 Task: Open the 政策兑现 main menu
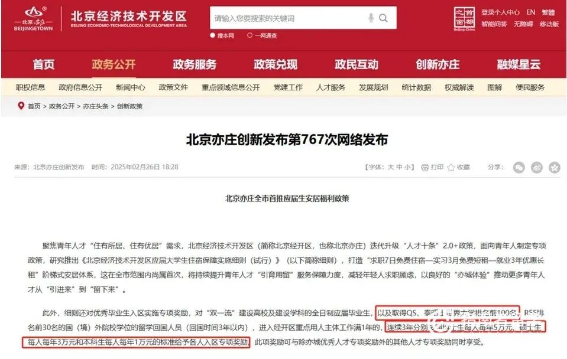pos(276,64)
